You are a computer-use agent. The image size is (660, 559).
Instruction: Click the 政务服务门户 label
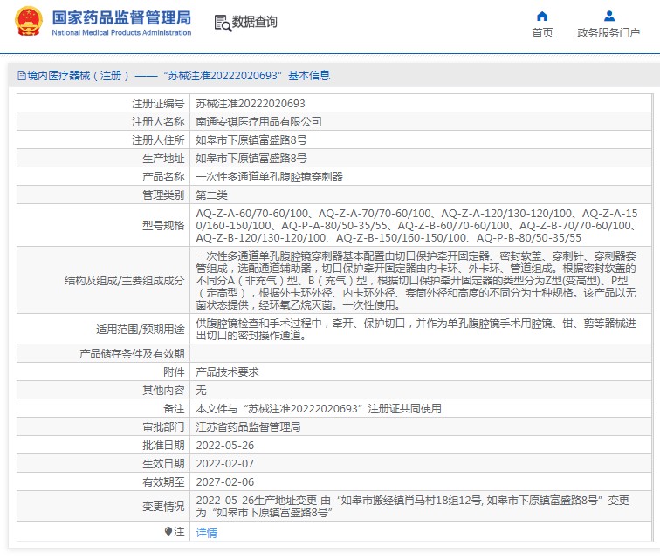pos(608,33)
